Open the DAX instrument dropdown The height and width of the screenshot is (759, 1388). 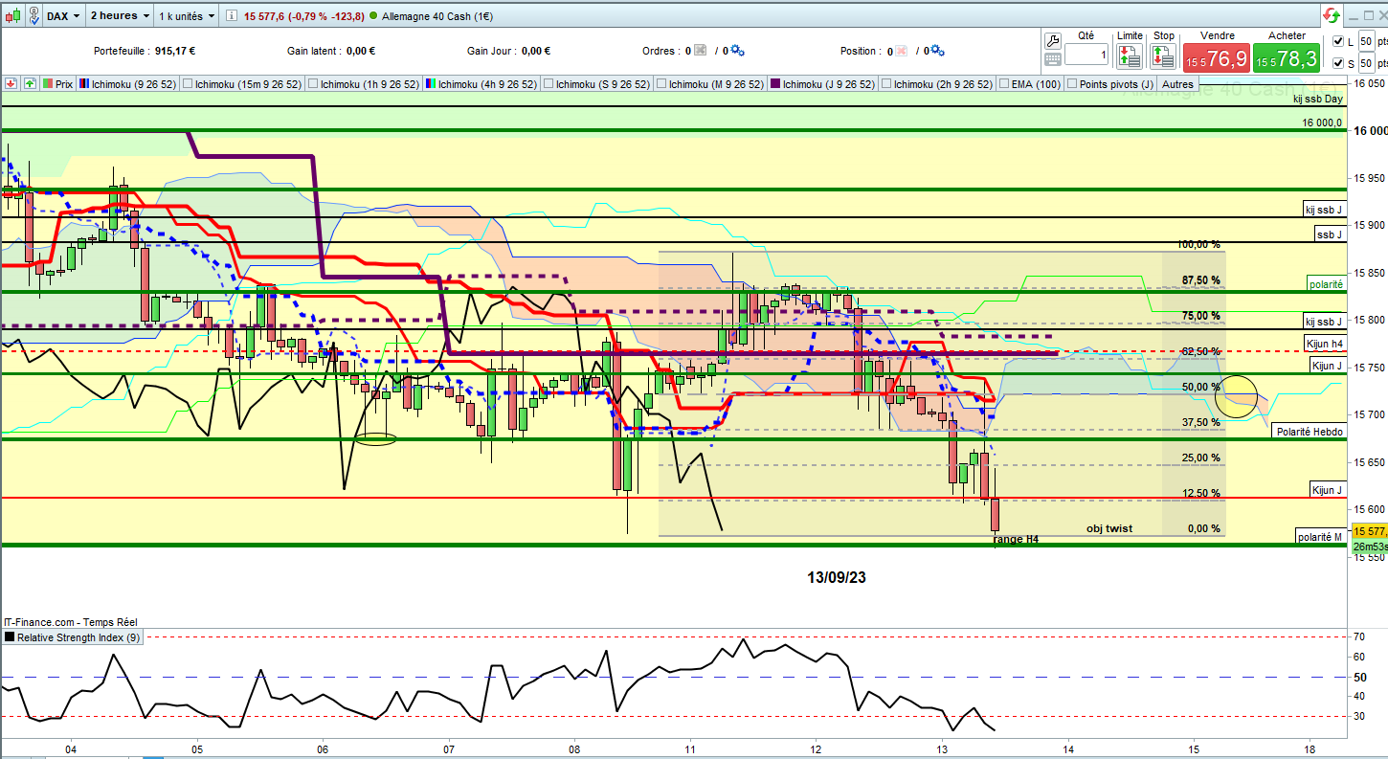click(64, 16)
